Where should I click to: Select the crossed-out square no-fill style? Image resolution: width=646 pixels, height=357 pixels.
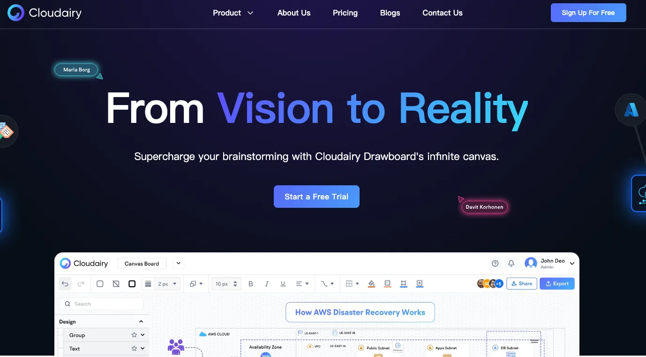[116, 284]
